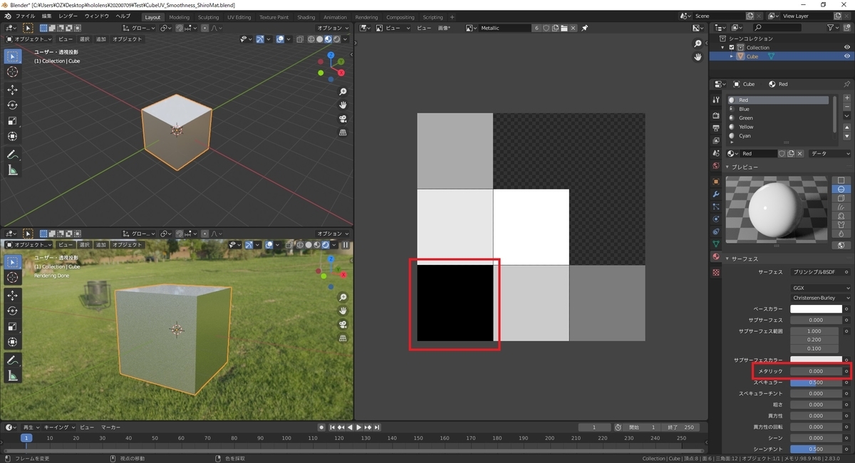Open the GGX distribution dropdown
The width and height of the screenshot is (855, 463).
tap(821, 288)
